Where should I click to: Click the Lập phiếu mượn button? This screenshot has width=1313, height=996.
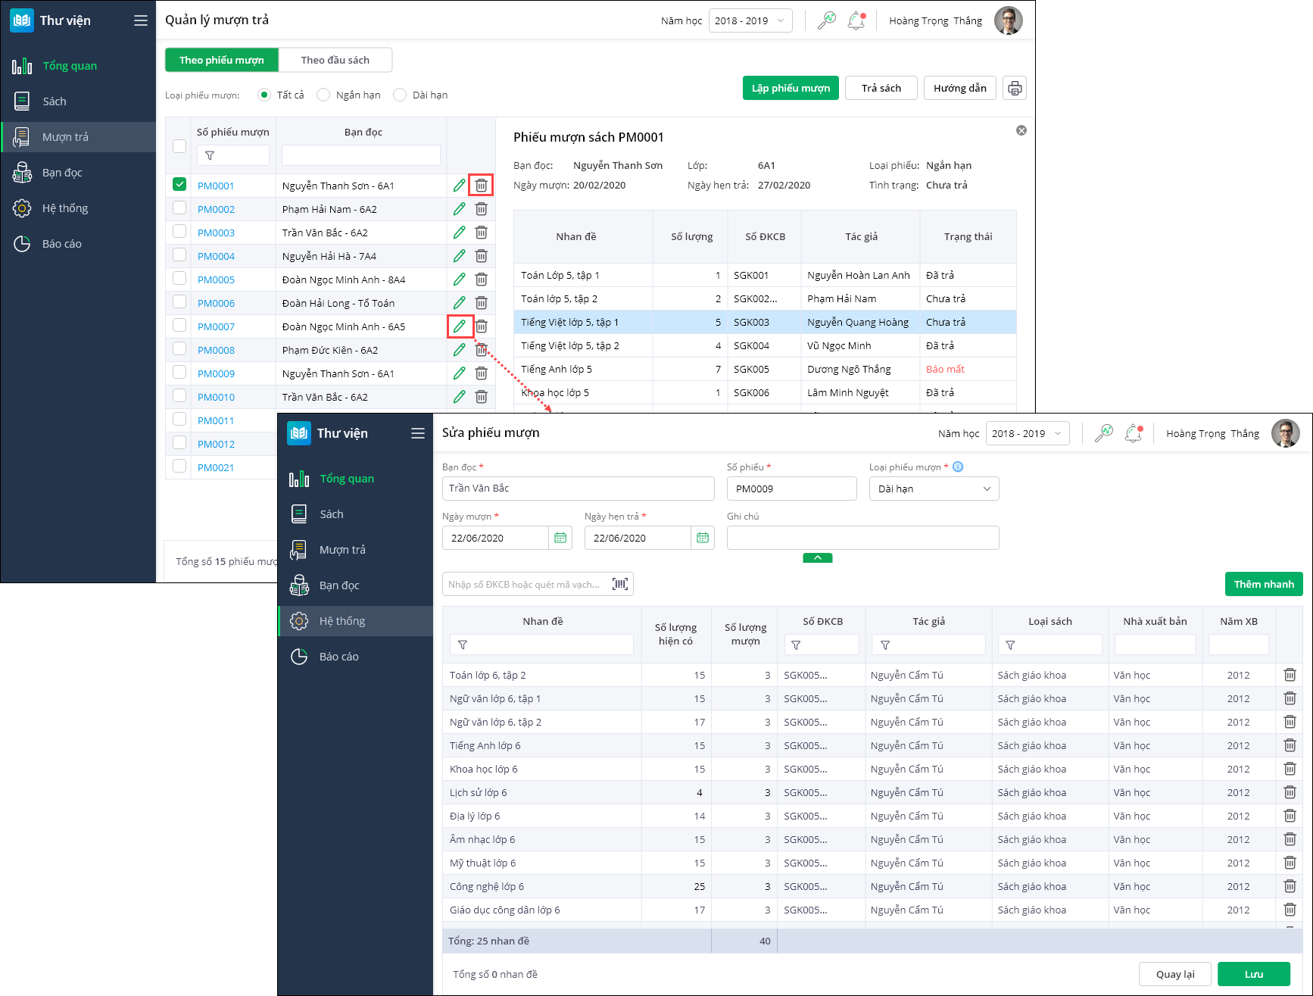click(x=791, y=88)
